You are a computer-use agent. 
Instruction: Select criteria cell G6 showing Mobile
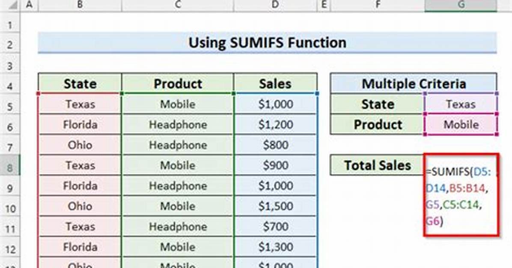pyautogui.click(x=461, y=124)
